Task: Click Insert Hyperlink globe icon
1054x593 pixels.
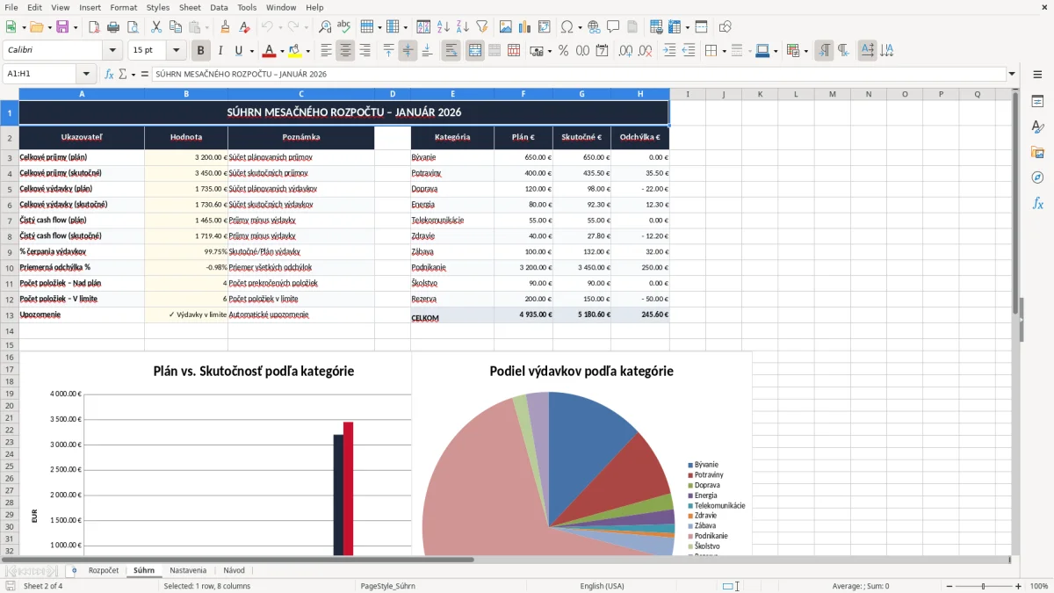Action: click(x=594, y=27)
